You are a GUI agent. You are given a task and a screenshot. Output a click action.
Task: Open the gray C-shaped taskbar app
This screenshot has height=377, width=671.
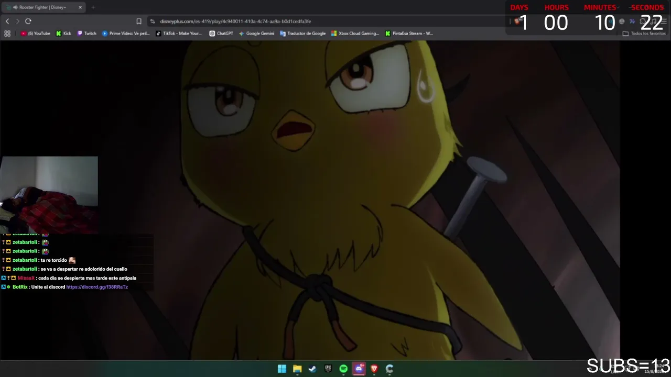coord(389,369)
